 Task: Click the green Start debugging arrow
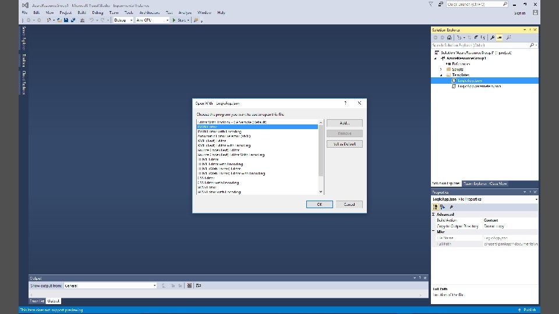[x=174, y=20]
